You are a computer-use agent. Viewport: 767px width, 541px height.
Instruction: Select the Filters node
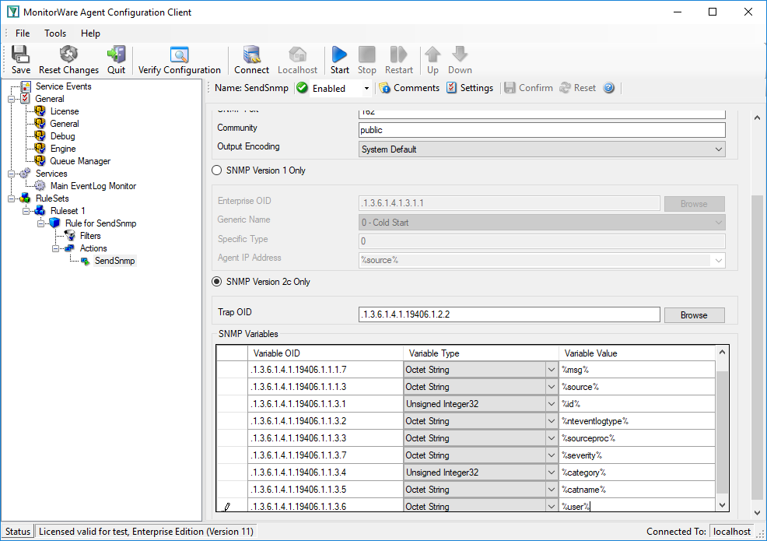(90, 236)
